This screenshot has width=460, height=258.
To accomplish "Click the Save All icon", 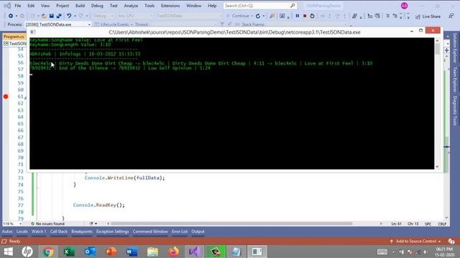I will (x=59, y=16).
